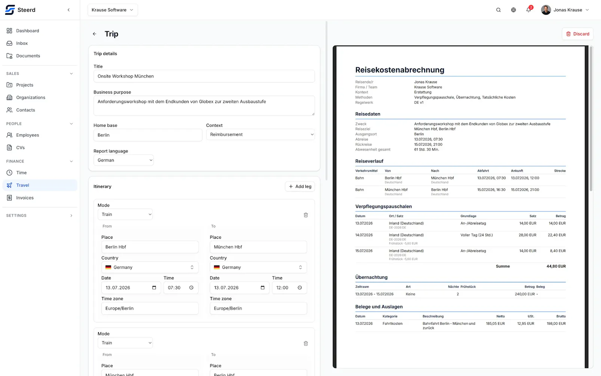Viewport: 601px width, 376px height.
Task: Delete the second train leg from München Hbf
Action: point(306,343)
